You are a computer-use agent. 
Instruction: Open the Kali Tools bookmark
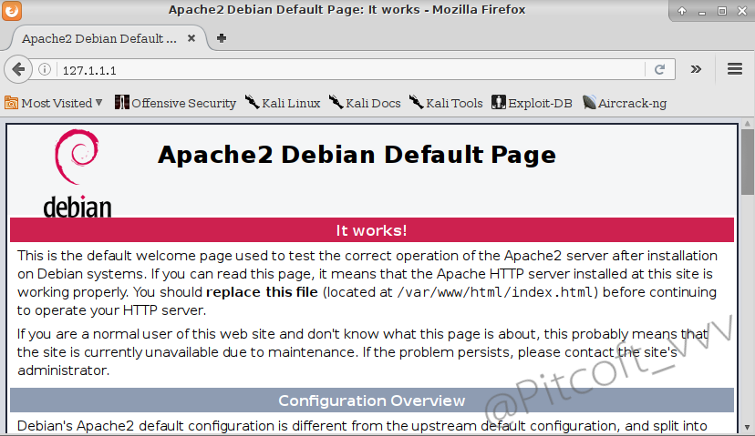pos(447,103)
